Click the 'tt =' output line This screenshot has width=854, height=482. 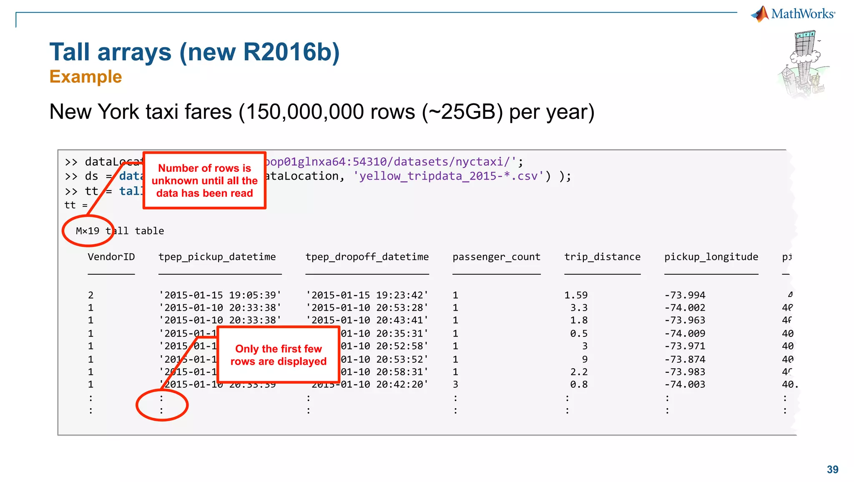click(76, 205)
